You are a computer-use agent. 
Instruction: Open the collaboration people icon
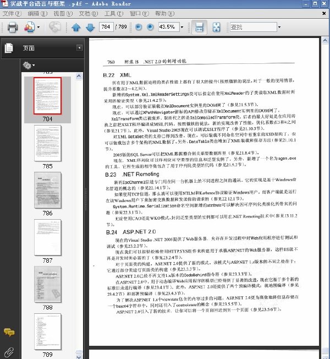30,27
